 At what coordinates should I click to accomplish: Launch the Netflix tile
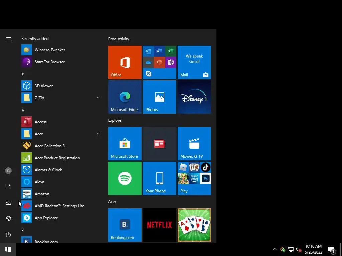(159, 225)
